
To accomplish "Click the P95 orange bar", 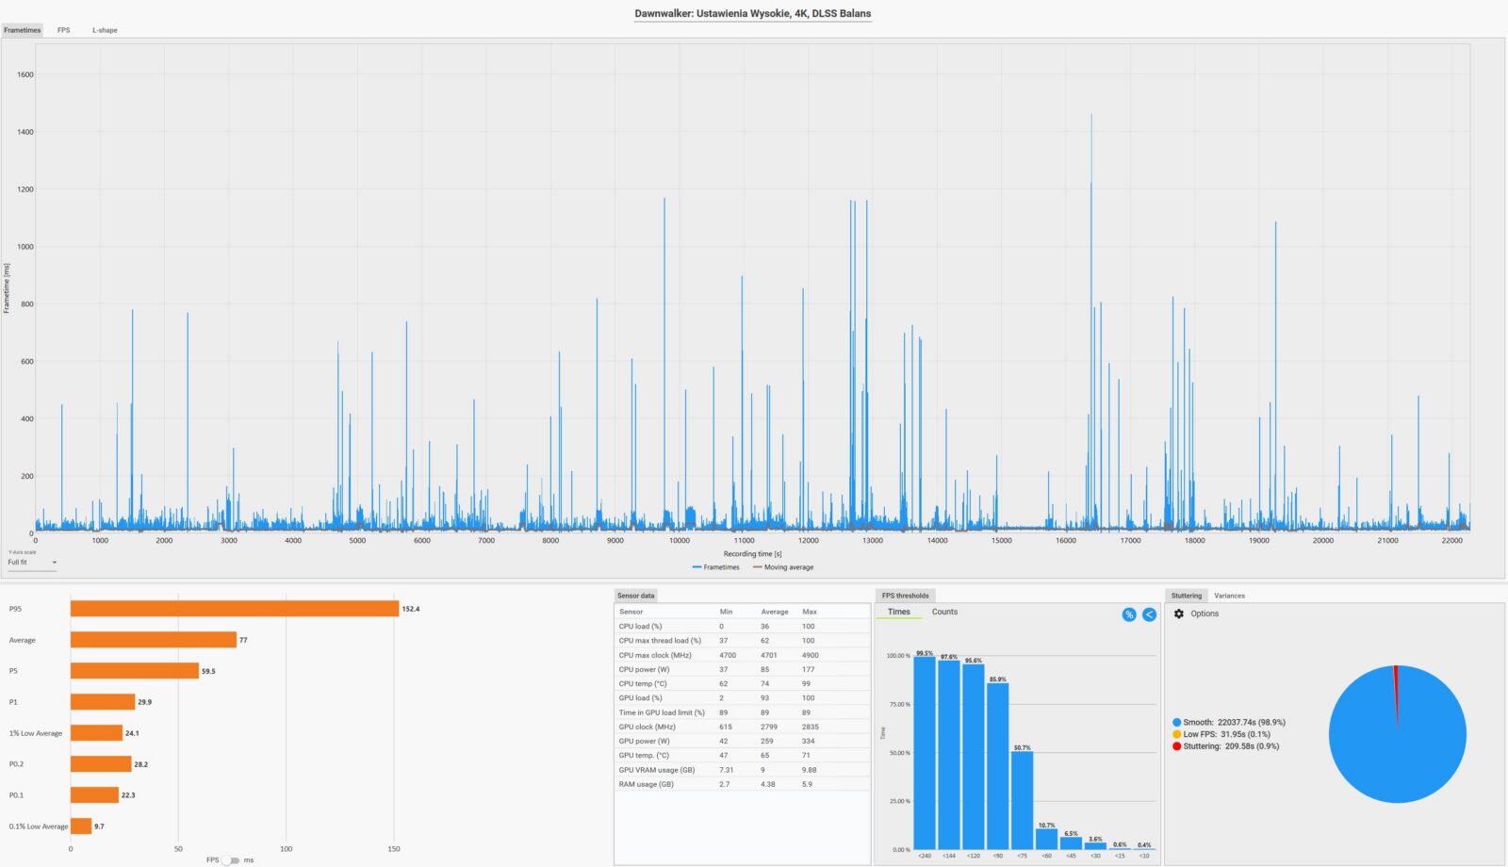I will click(x=235, y=609).
